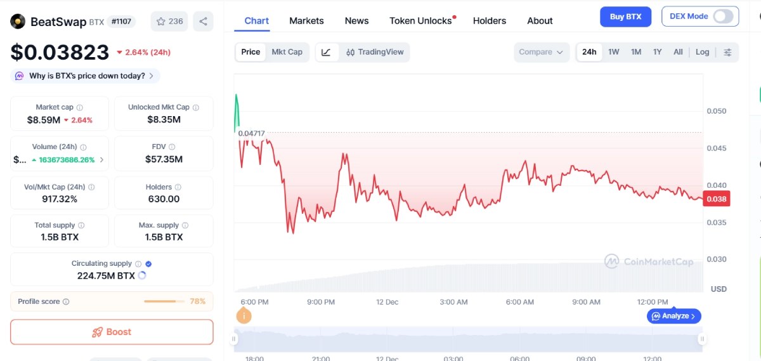The width and height of the screenshot is (761, 361).
Task: Switch to the Markets tab
Action: [x=306, y=21]
